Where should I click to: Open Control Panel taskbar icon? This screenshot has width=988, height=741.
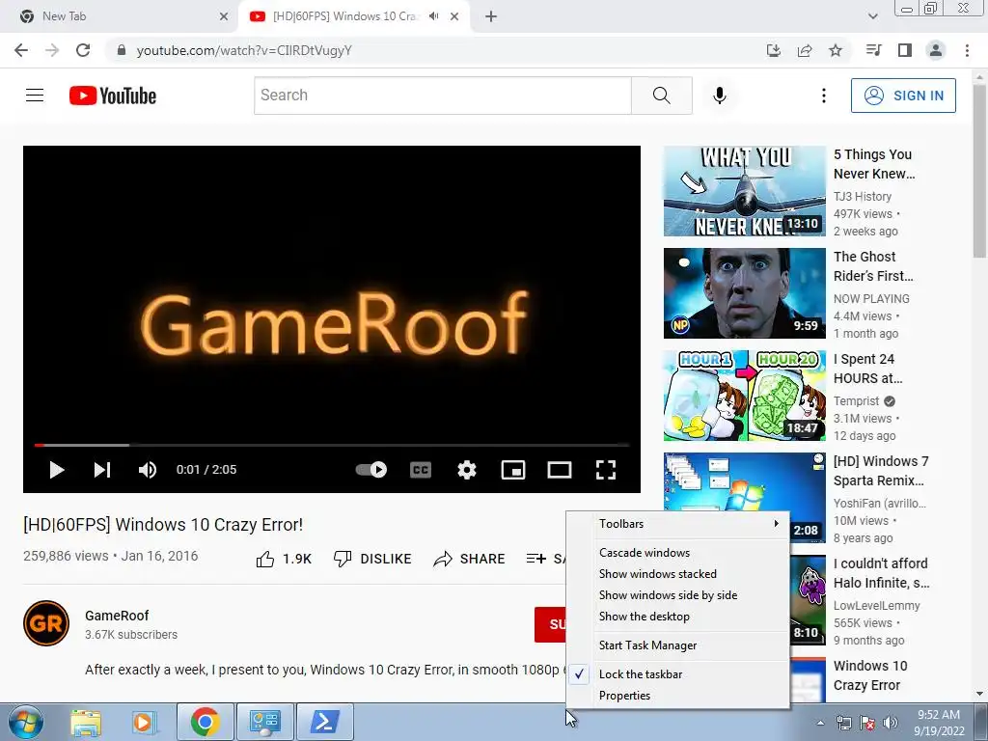click(265, 722)
